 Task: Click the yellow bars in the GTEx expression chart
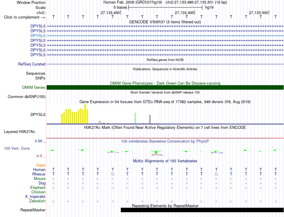(x=75, y=114)
